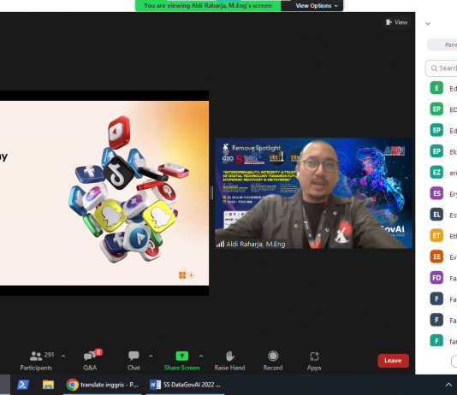Open the Word SS DataGovAI 2022 taskbar item
Screen dimensions: 457x395
[x=185, y=385]
